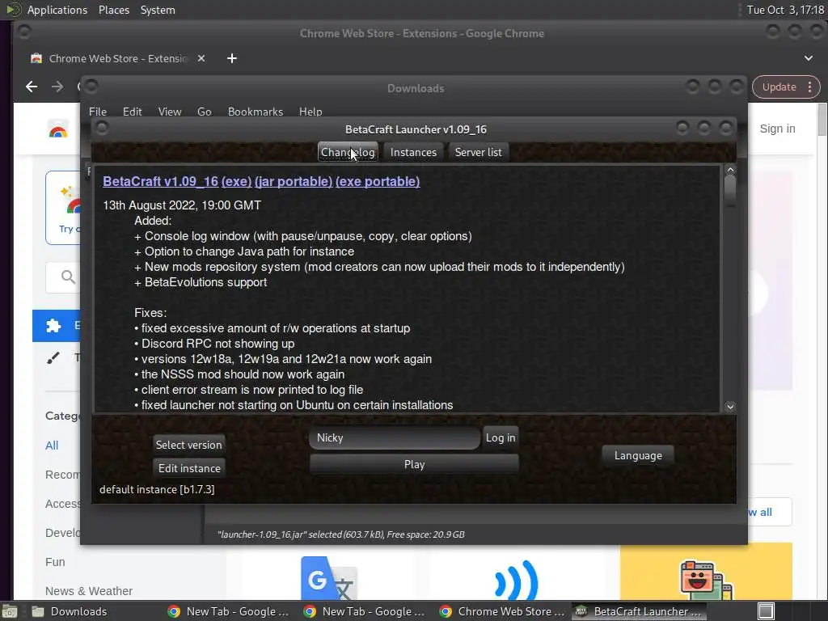Close the Chrome Web Store tab
The height and width of the screenshot is (621, 828).
tap(201, 58)
